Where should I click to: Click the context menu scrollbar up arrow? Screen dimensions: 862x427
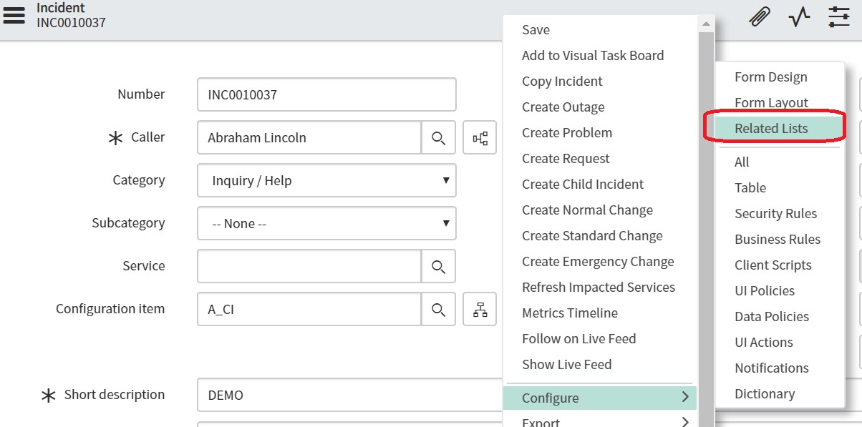click(x=706, y=24)
